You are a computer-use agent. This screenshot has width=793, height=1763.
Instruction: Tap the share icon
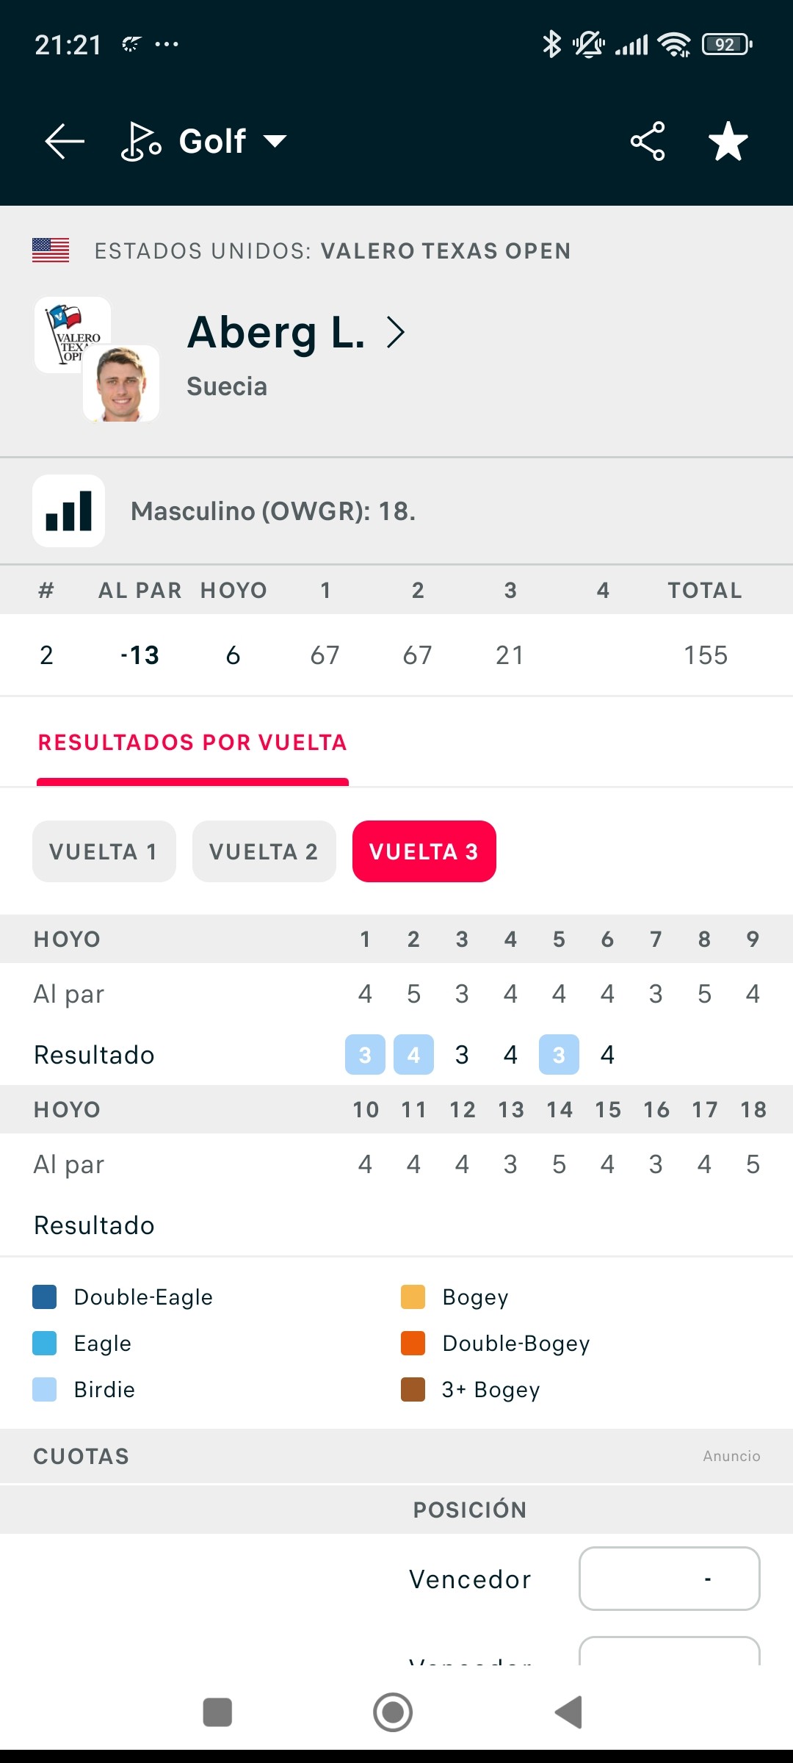click(x=648, y=141)
